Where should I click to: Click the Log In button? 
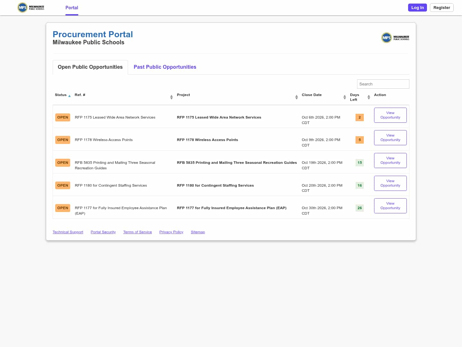(x=417, y=8)
